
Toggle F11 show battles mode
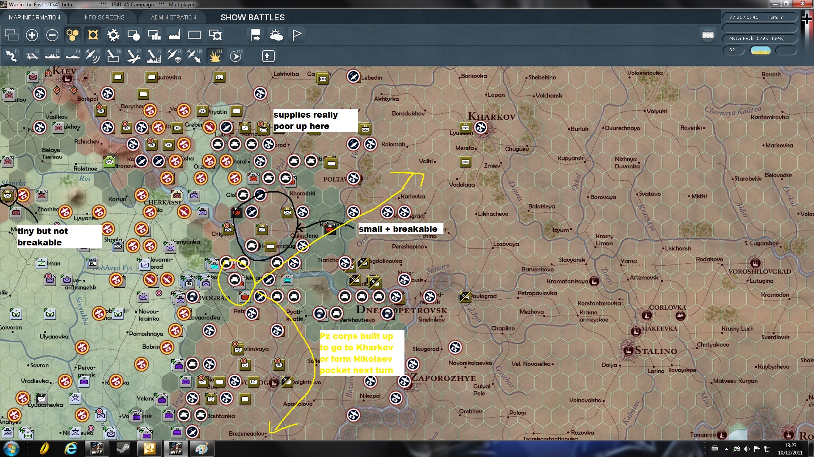click(x=215, y=56)
